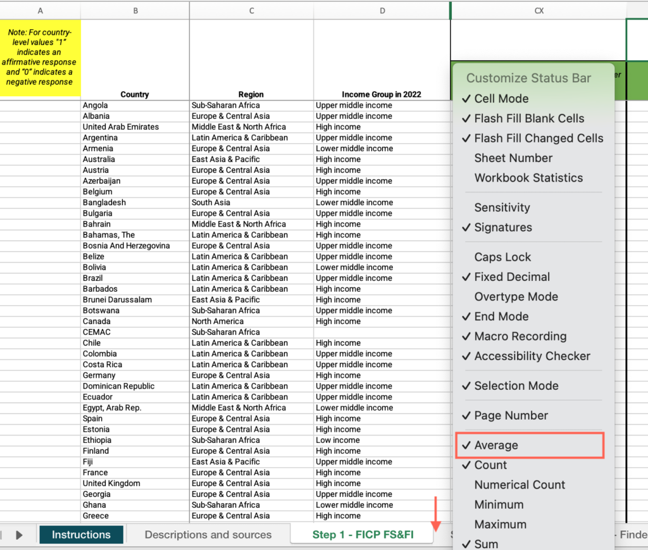This screenshot has width=648, height=550.
Task: Select column B header
Action: [x=135, y=11]
